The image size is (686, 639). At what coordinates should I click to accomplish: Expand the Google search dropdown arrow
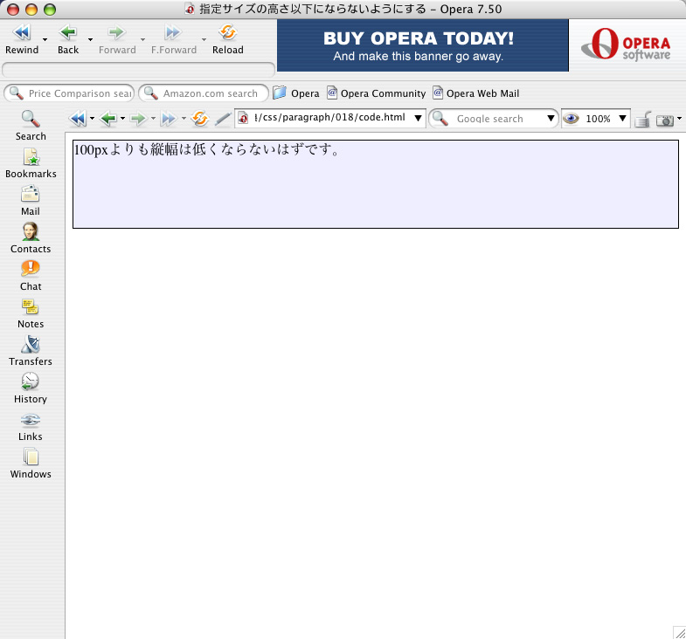pyautogui.click(x=551, y=119)
